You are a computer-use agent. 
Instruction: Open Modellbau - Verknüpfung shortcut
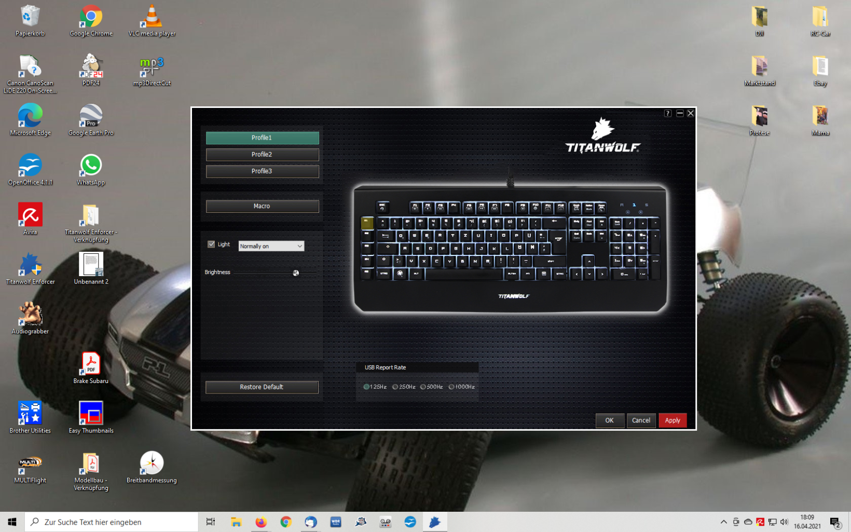point(91,471)
